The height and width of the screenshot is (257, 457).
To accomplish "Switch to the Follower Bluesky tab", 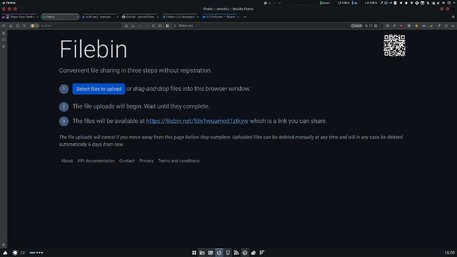I will click(221, 17).
